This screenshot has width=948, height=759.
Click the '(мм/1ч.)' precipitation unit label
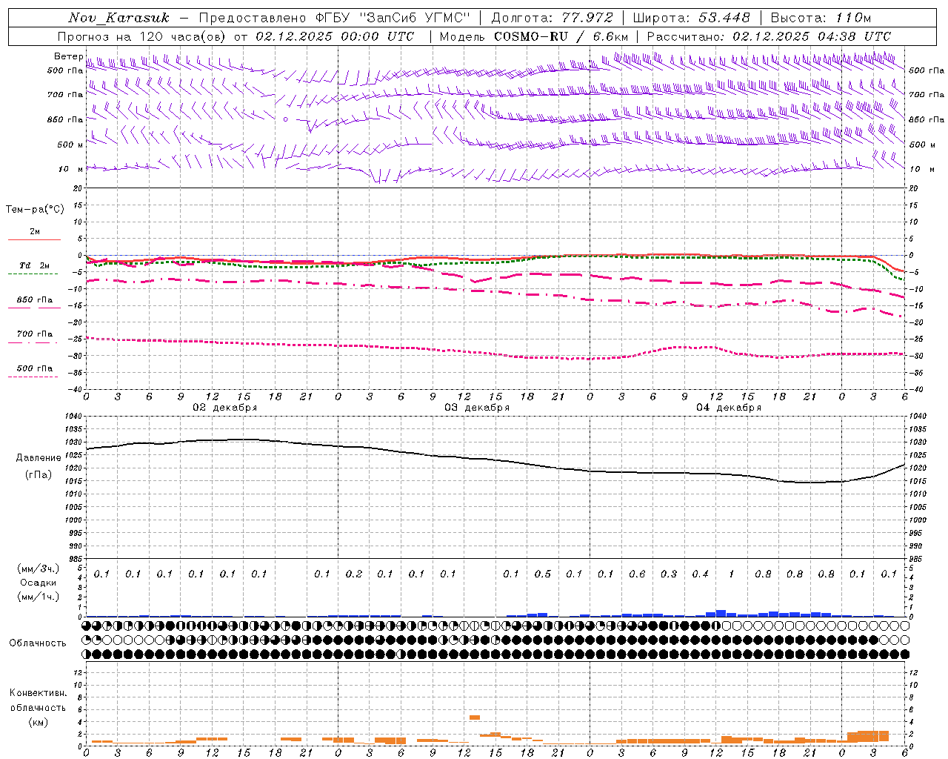click(x=39, y=597)
